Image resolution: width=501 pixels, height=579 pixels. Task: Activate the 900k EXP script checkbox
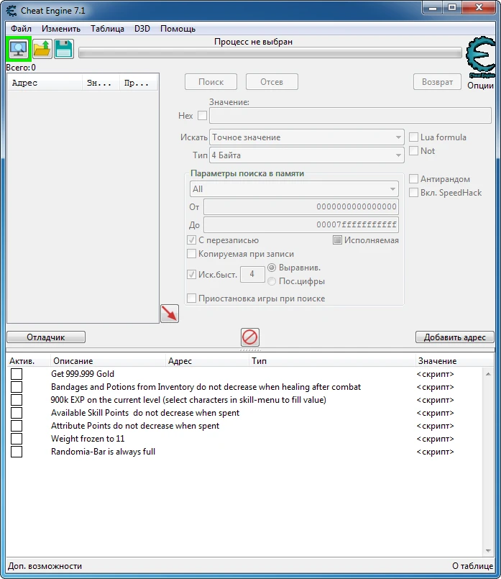pos(17,399)
